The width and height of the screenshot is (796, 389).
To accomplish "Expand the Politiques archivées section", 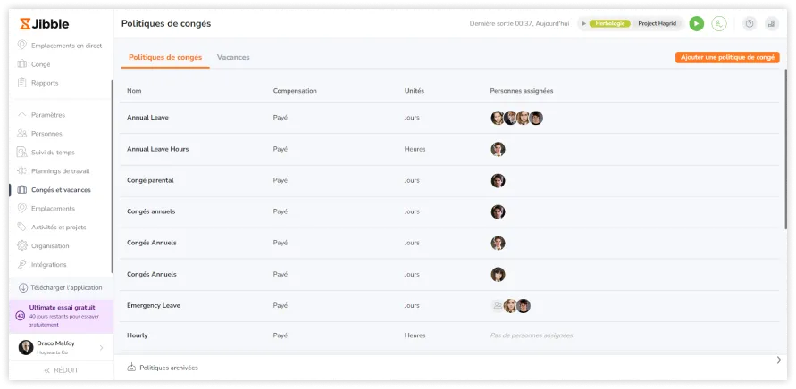I will [x=169, y=368].
